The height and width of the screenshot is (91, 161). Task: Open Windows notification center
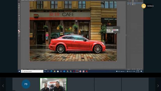141,71
